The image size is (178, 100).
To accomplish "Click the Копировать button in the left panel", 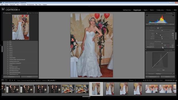I will pyautogui.click(x=12, y=77).
